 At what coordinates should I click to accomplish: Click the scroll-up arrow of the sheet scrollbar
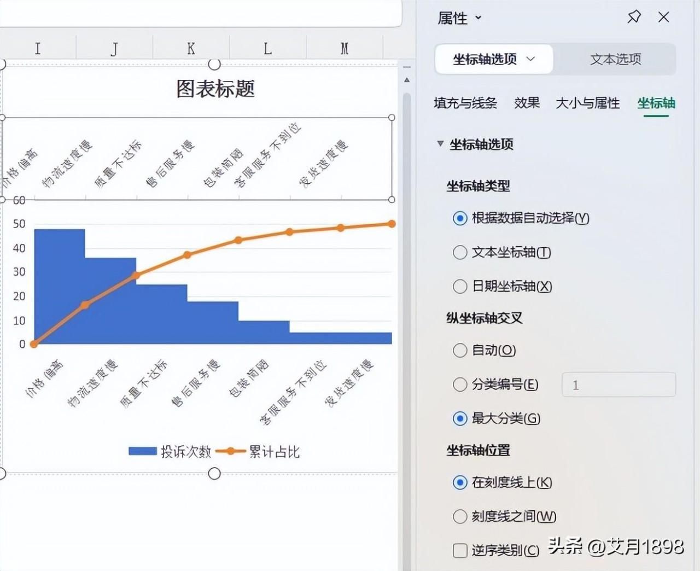[x=406, y=80]
